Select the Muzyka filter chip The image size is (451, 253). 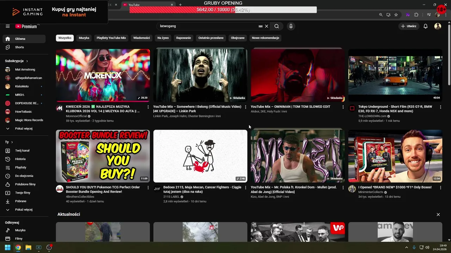(84, 38)
